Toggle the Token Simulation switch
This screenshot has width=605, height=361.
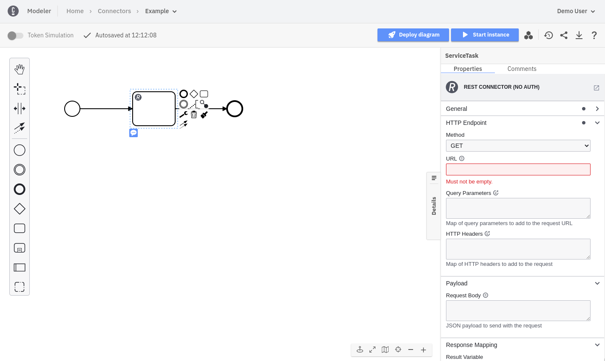[15, 36]
